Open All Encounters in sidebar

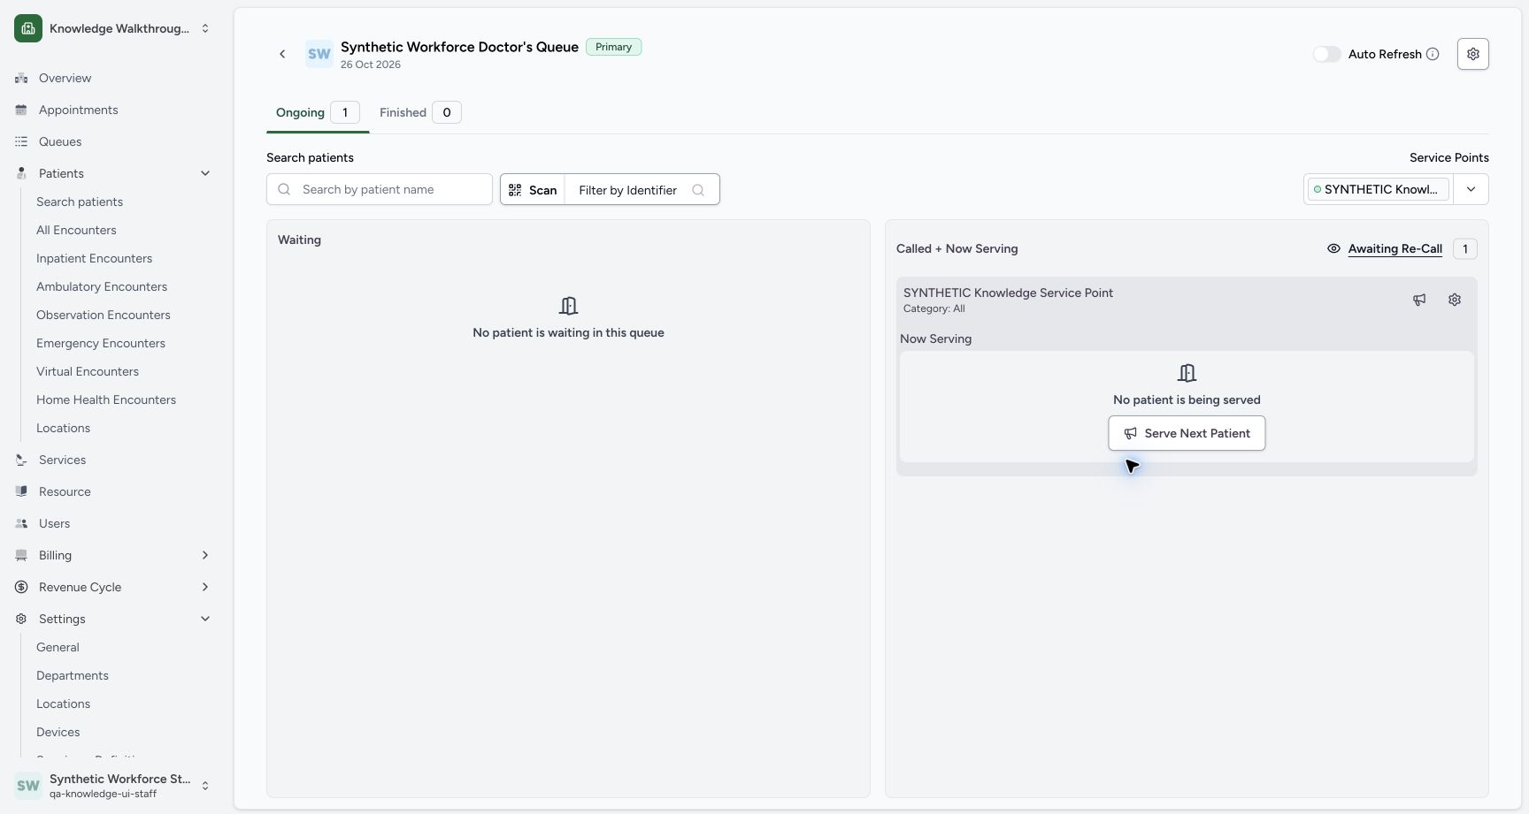pos(76,230)
